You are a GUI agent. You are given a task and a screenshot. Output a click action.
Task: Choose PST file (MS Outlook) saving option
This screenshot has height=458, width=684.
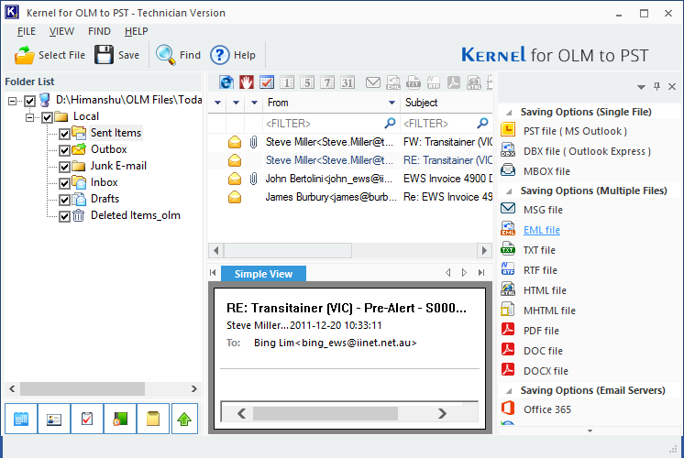coord(575,131)
